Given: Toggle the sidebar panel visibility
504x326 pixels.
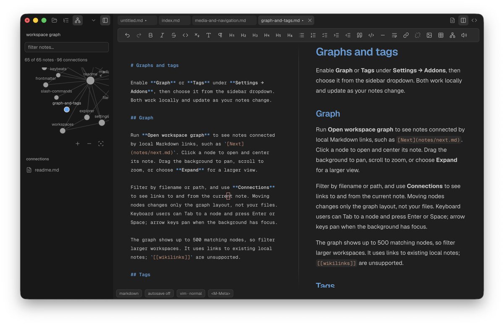Looking at the screenshot, I should [105, 20].
